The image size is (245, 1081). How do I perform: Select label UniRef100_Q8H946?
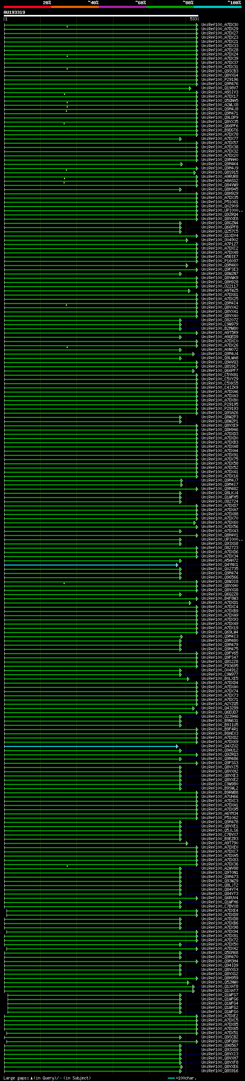(x=220, y=430)
